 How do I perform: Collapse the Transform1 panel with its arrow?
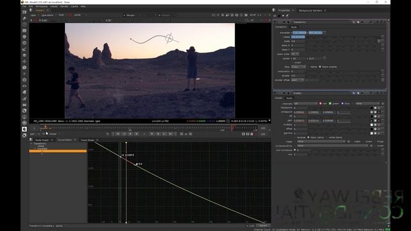pyautogui.click(x=275, y=22)
